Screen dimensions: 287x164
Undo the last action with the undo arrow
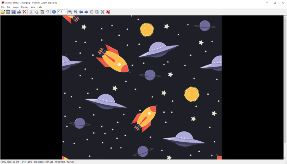[x=47, y=12]
